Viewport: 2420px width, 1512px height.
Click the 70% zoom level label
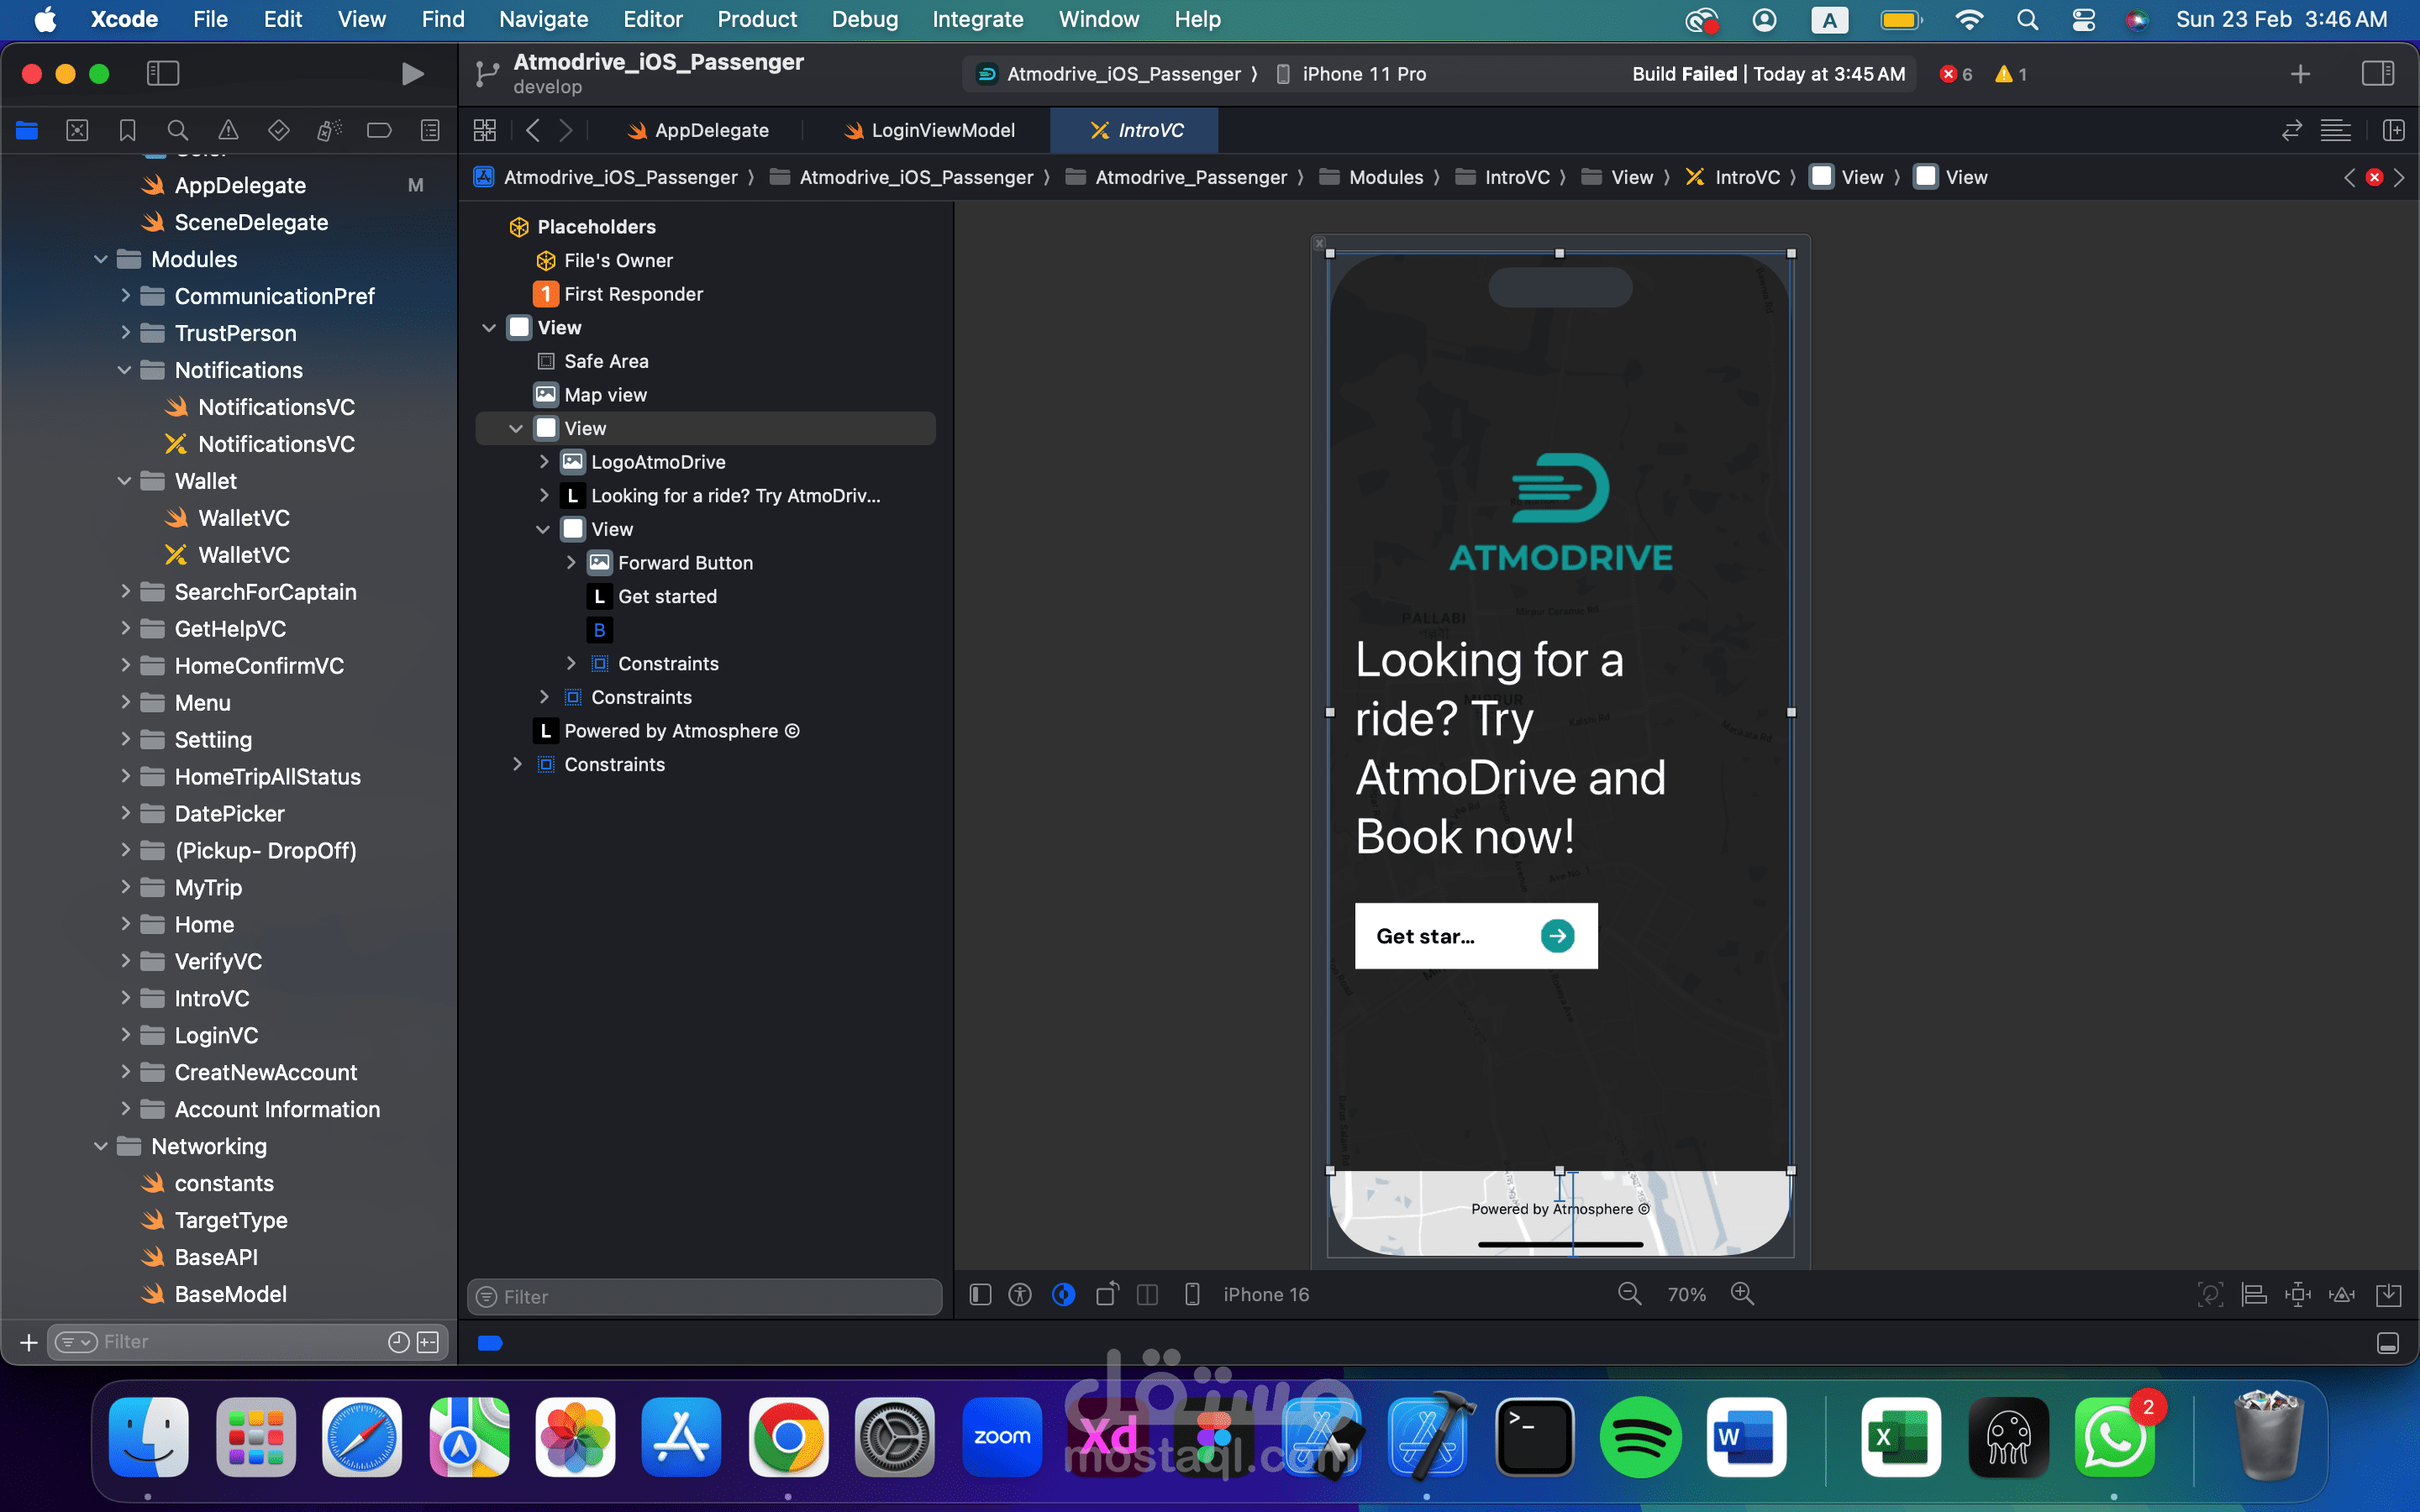pyautogui.click(x=1686, y=1295)
